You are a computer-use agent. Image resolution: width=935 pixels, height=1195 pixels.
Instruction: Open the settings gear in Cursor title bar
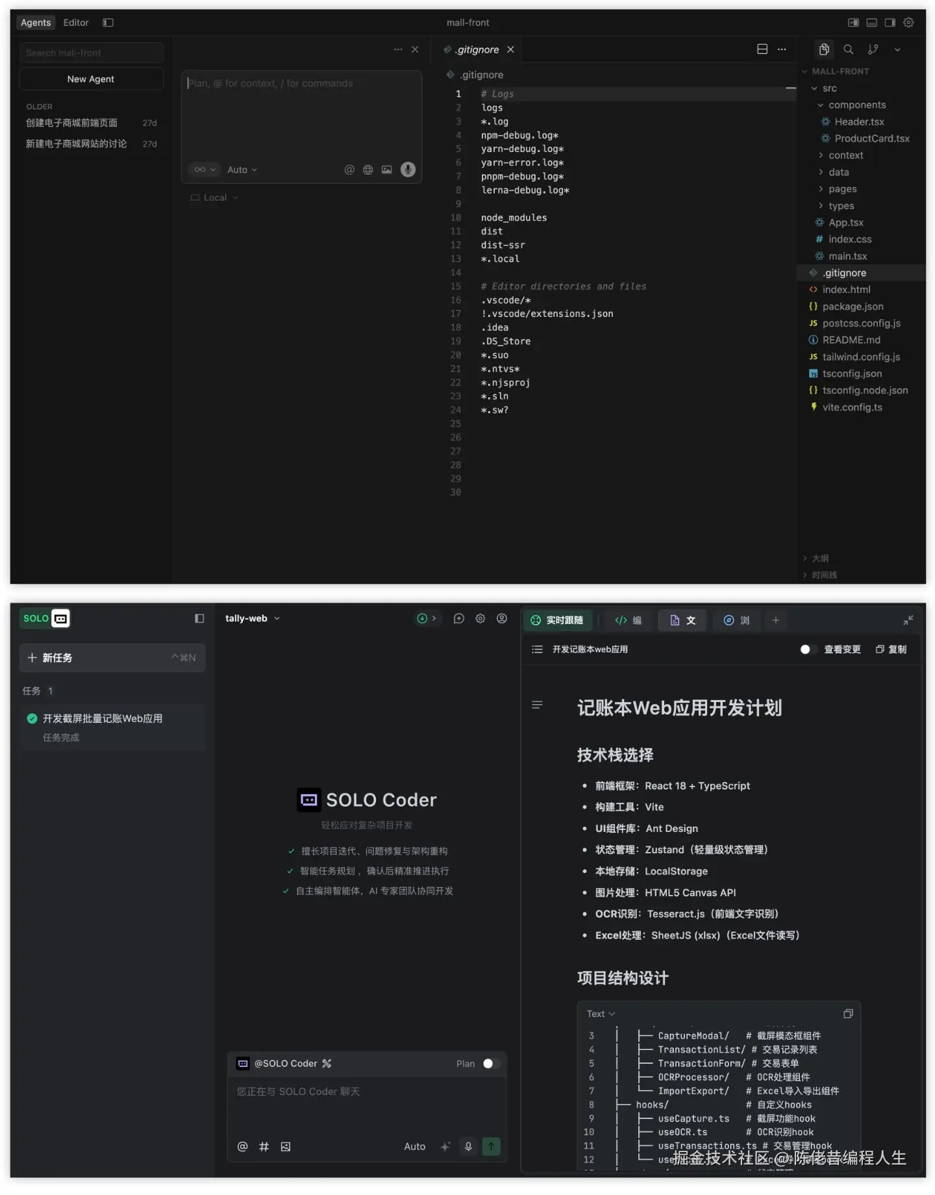click(909, 23)
